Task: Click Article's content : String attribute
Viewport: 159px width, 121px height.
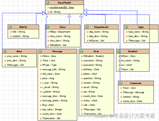Action: point(20,36)
